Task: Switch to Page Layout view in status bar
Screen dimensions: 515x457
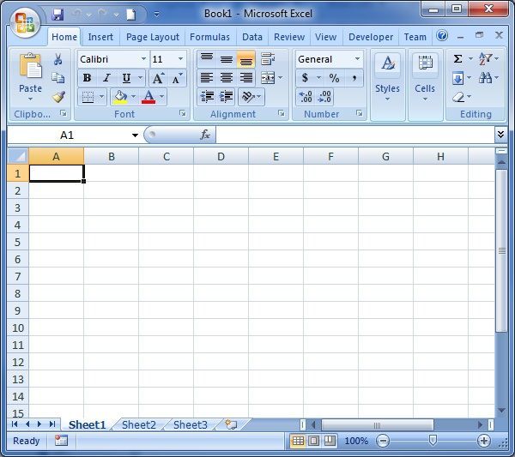Action: (314, 441)
